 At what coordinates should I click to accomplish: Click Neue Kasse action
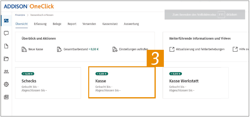point(36,49)
